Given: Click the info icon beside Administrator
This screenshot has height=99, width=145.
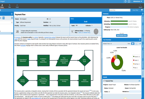Looking at the screenshot, I should [x=129, y=1].
